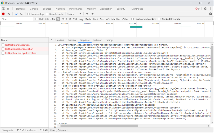Click the Filter text input field
Viewport: 214px width, 133px height.
click(17, 19)
